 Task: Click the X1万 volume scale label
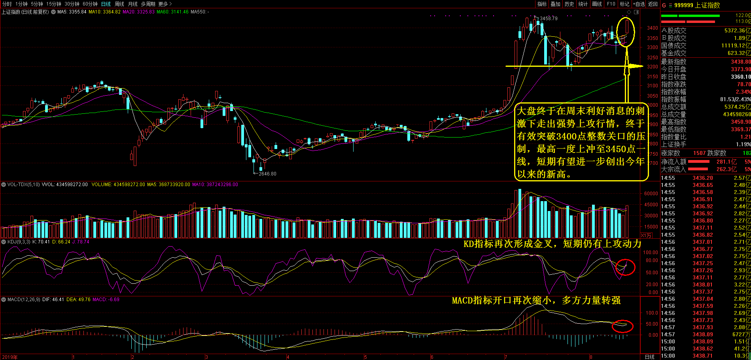646,235
